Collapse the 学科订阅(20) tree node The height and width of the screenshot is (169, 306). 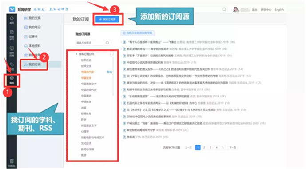[x=76, y=54]
